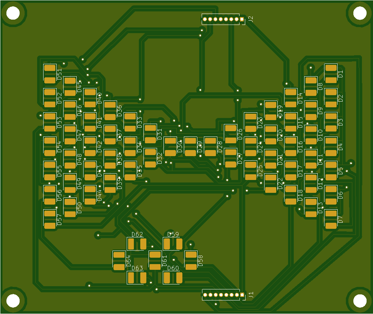Select the D63 diode footprint
The width and height of the screenshot is (373, 314).
[x=137, y=278]
